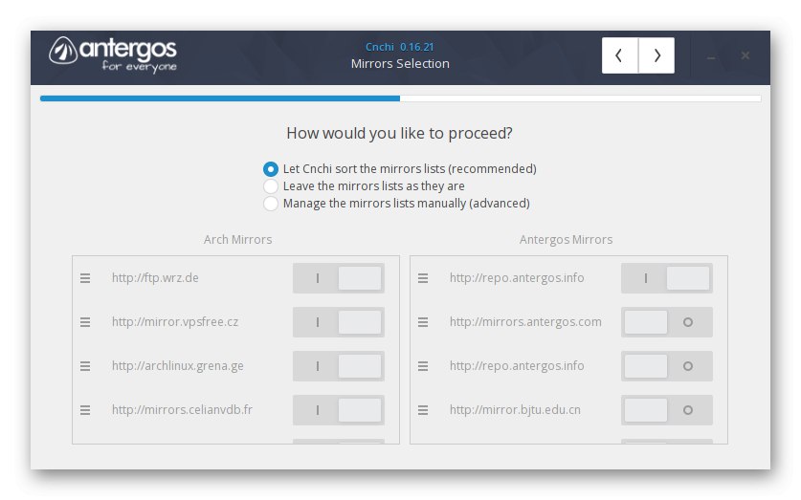Viewport: 801px width, 500px height.
Task: Turn off the switched-on repo.antergos.info toggle
Action: [667, 278]
